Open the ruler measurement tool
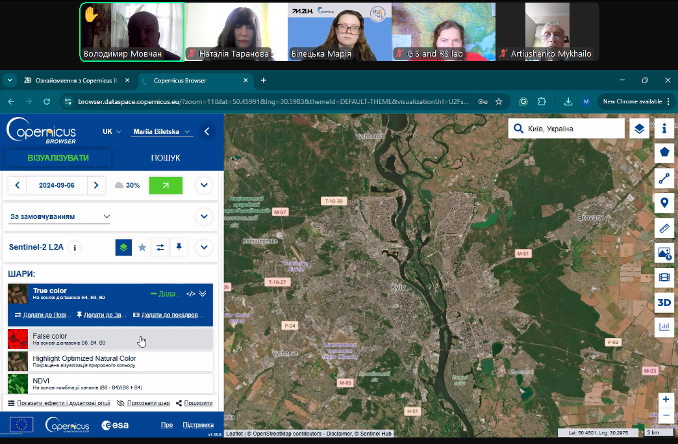The image size is (678, 444). coord(664,228)
